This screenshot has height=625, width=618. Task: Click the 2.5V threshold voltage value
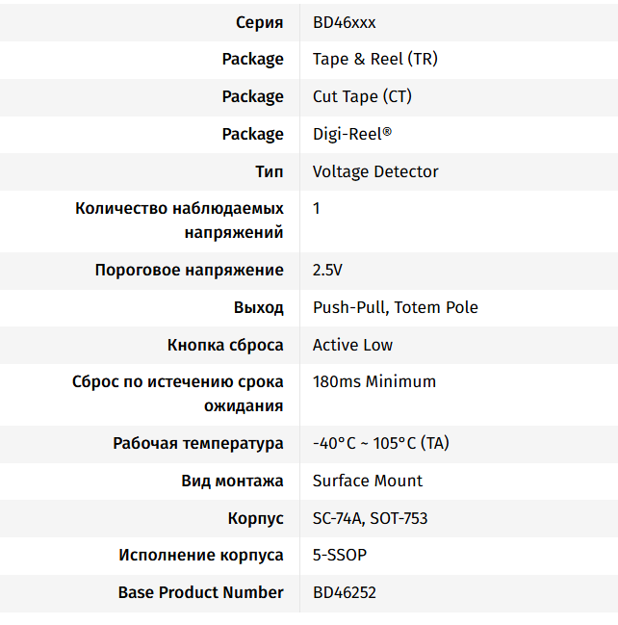327,270
